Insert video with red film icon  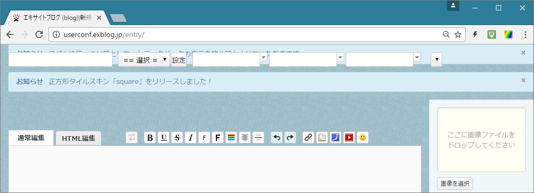pyautogui.click(x=349, y=138)
